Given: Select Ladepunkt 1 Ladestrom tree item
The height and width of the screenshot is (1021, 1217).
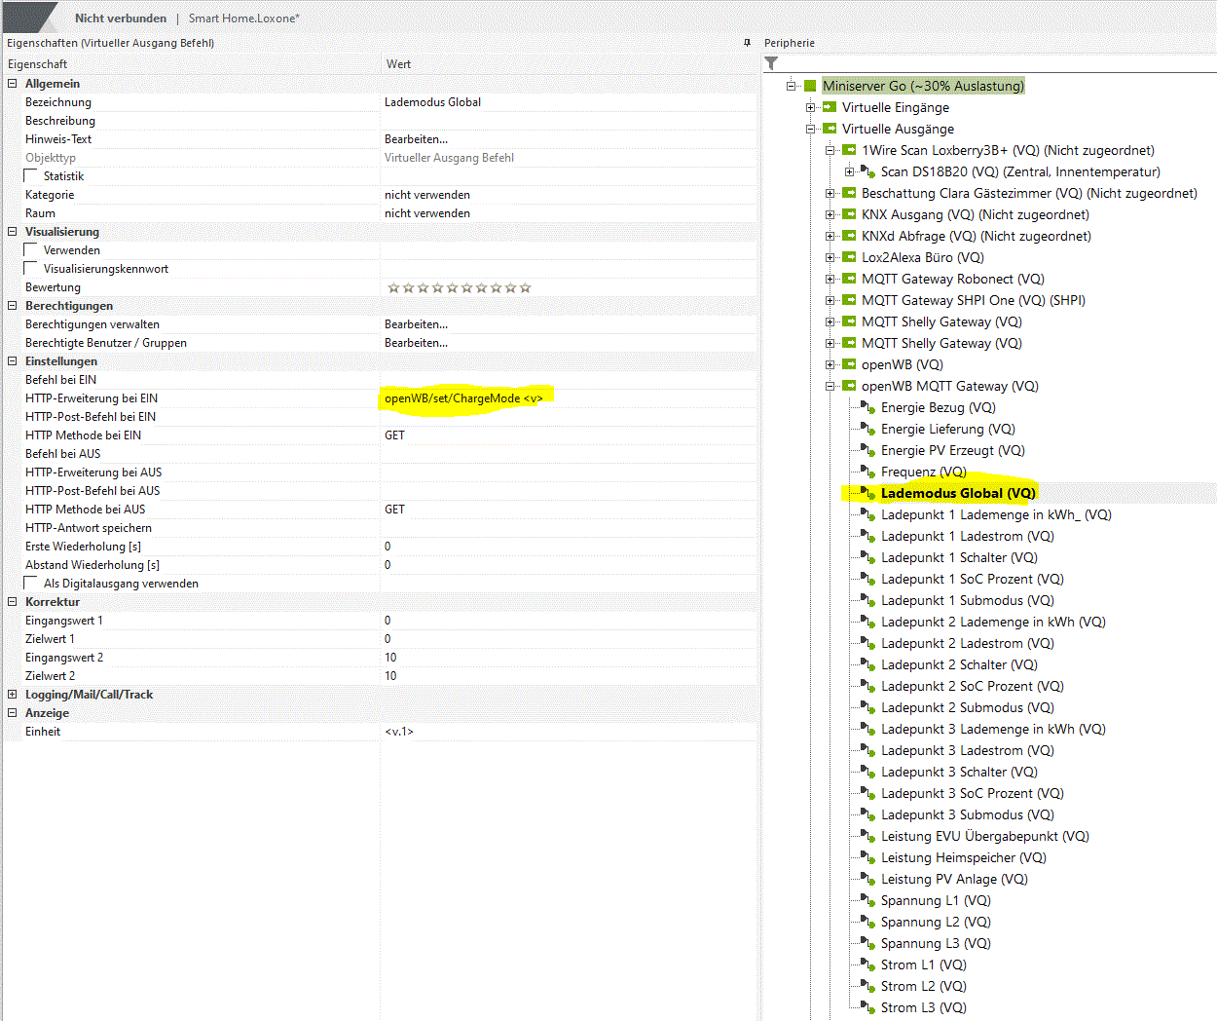Looking at the screenshot, I should [x=967, y=536].
